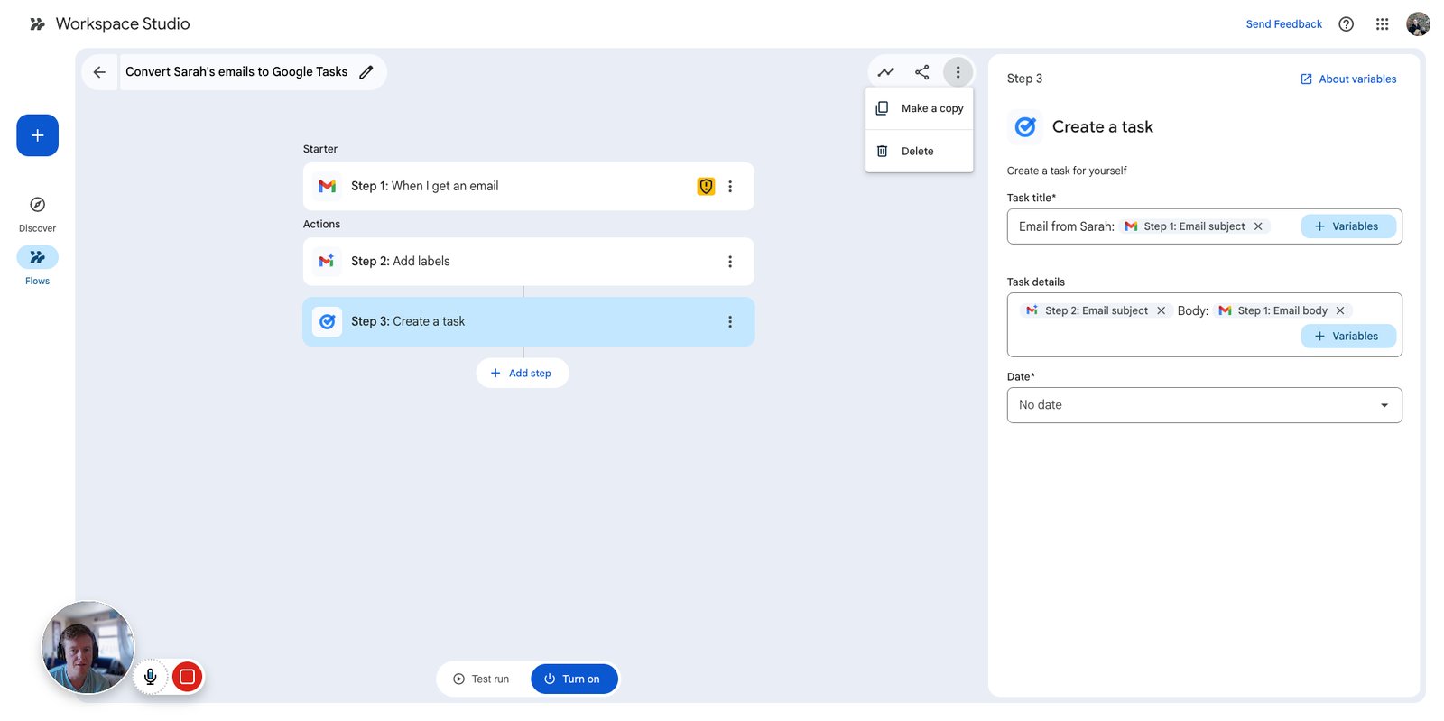
Task: Open the About variables link
Action: coord(1348,79)
